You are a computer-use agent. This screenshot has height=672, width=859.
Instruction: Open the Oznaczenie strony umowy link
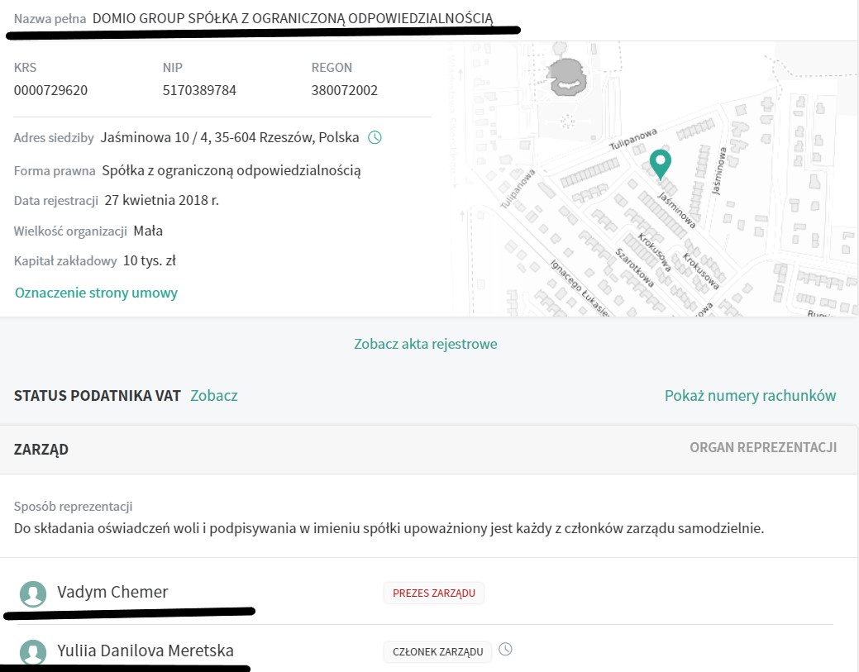tap(96, 293)
